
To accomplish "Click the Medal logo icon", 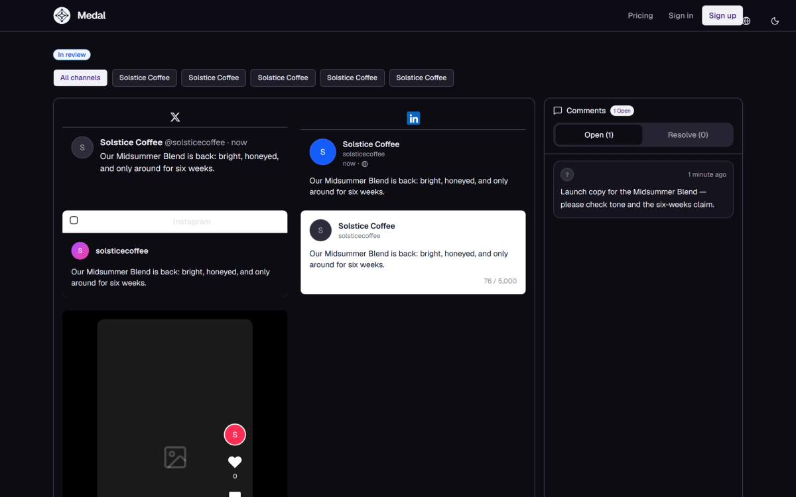I will coord(62,15).
